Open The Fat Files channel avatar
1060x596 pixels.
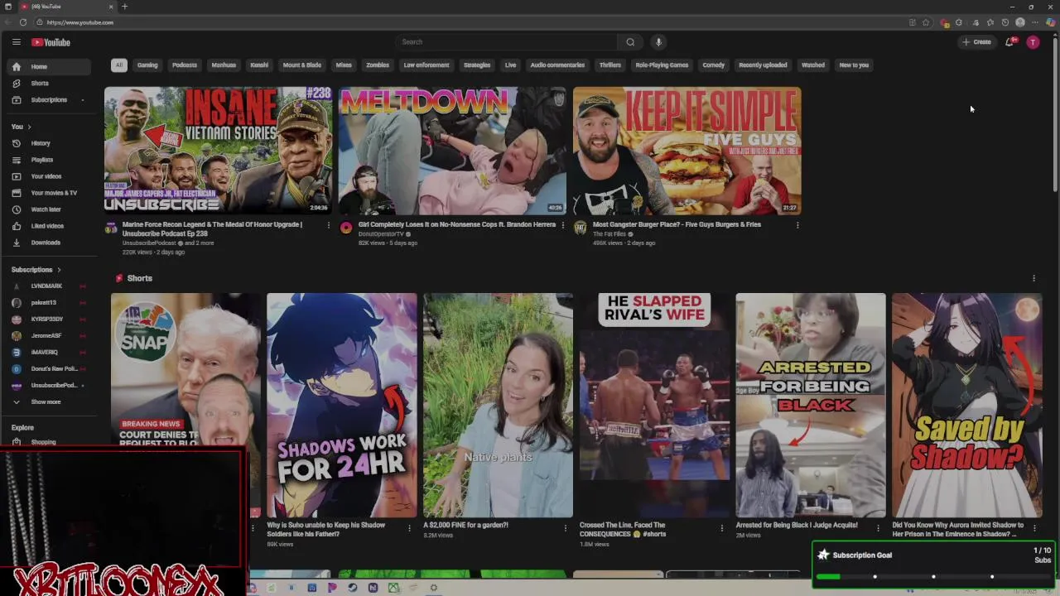(x=581, y=228)
